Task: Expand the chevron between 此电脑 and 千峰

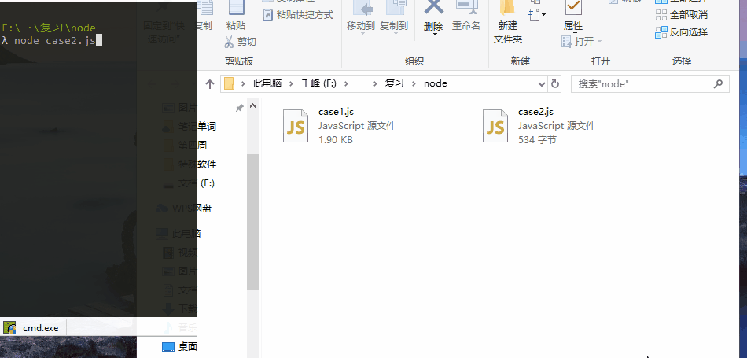Action: point(291,83)
